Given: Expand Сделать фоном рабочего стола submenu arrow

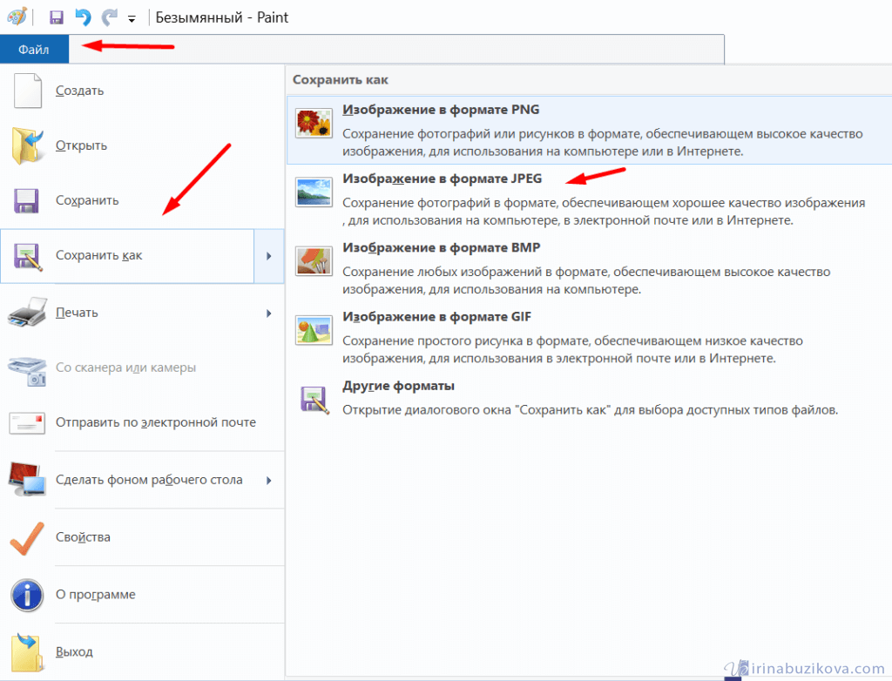Looking at the screenshot, I should tap(269, 480).
